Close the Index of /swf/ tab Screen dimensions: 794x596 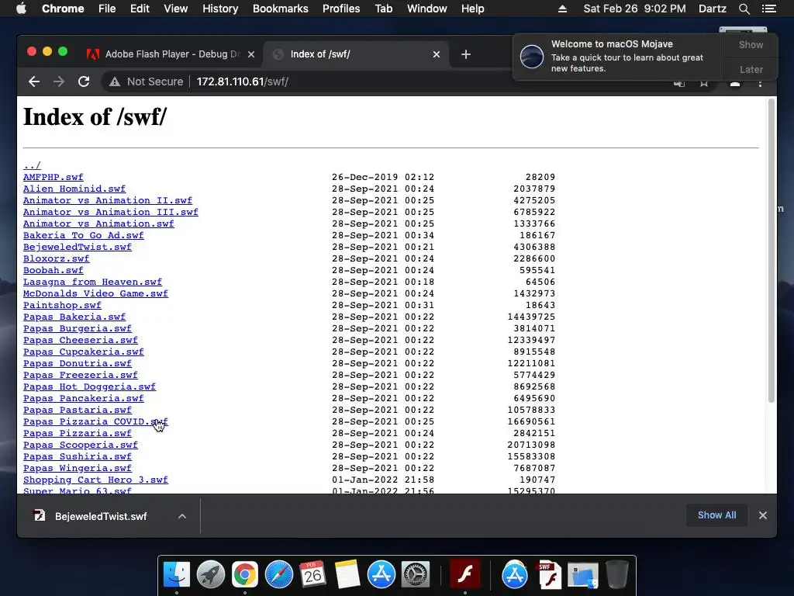[437, 54]
